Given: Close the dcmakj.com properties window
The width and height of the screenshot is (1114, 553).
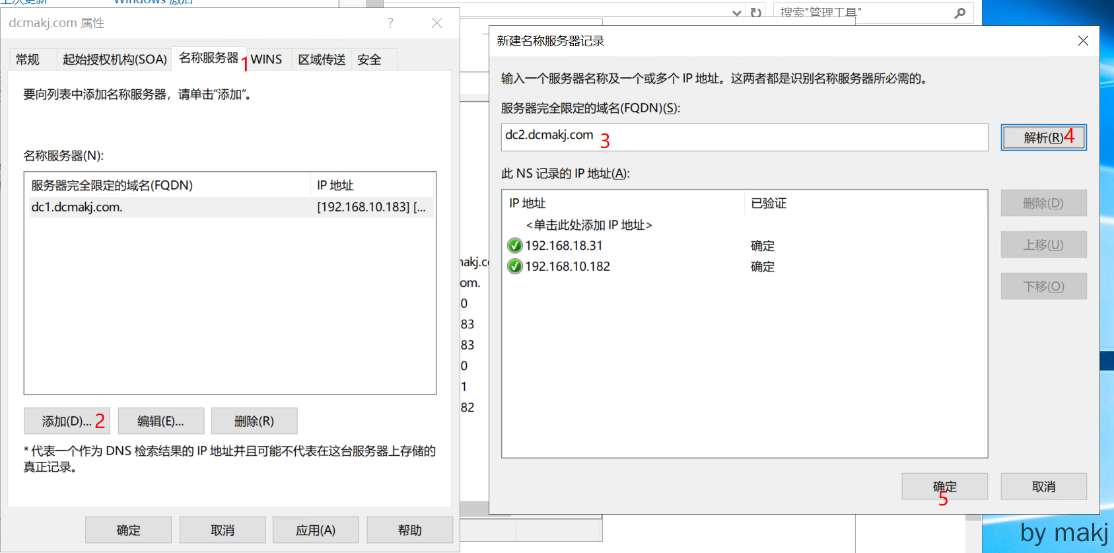Looking at the screenshot, I should point(436,23).
